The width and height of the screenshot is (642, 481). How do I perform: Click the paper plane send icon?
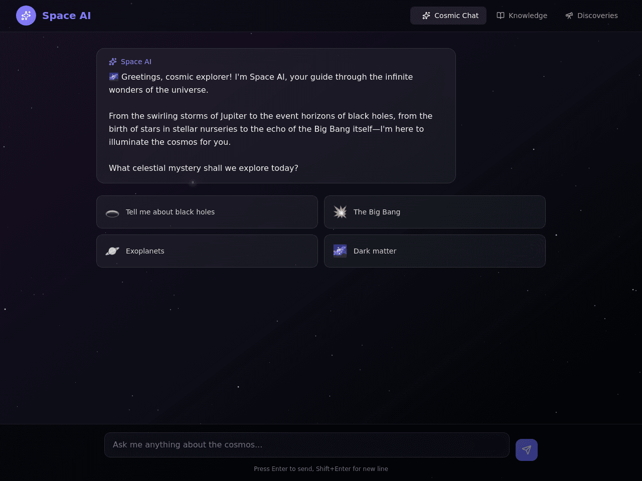[x=527, y=450]
